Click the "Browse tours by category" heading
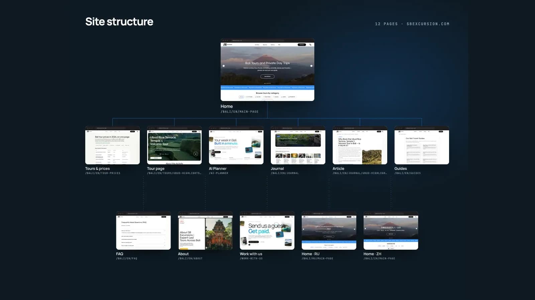The width and height of the screenshot is (535, 300). tap(267, 93)
